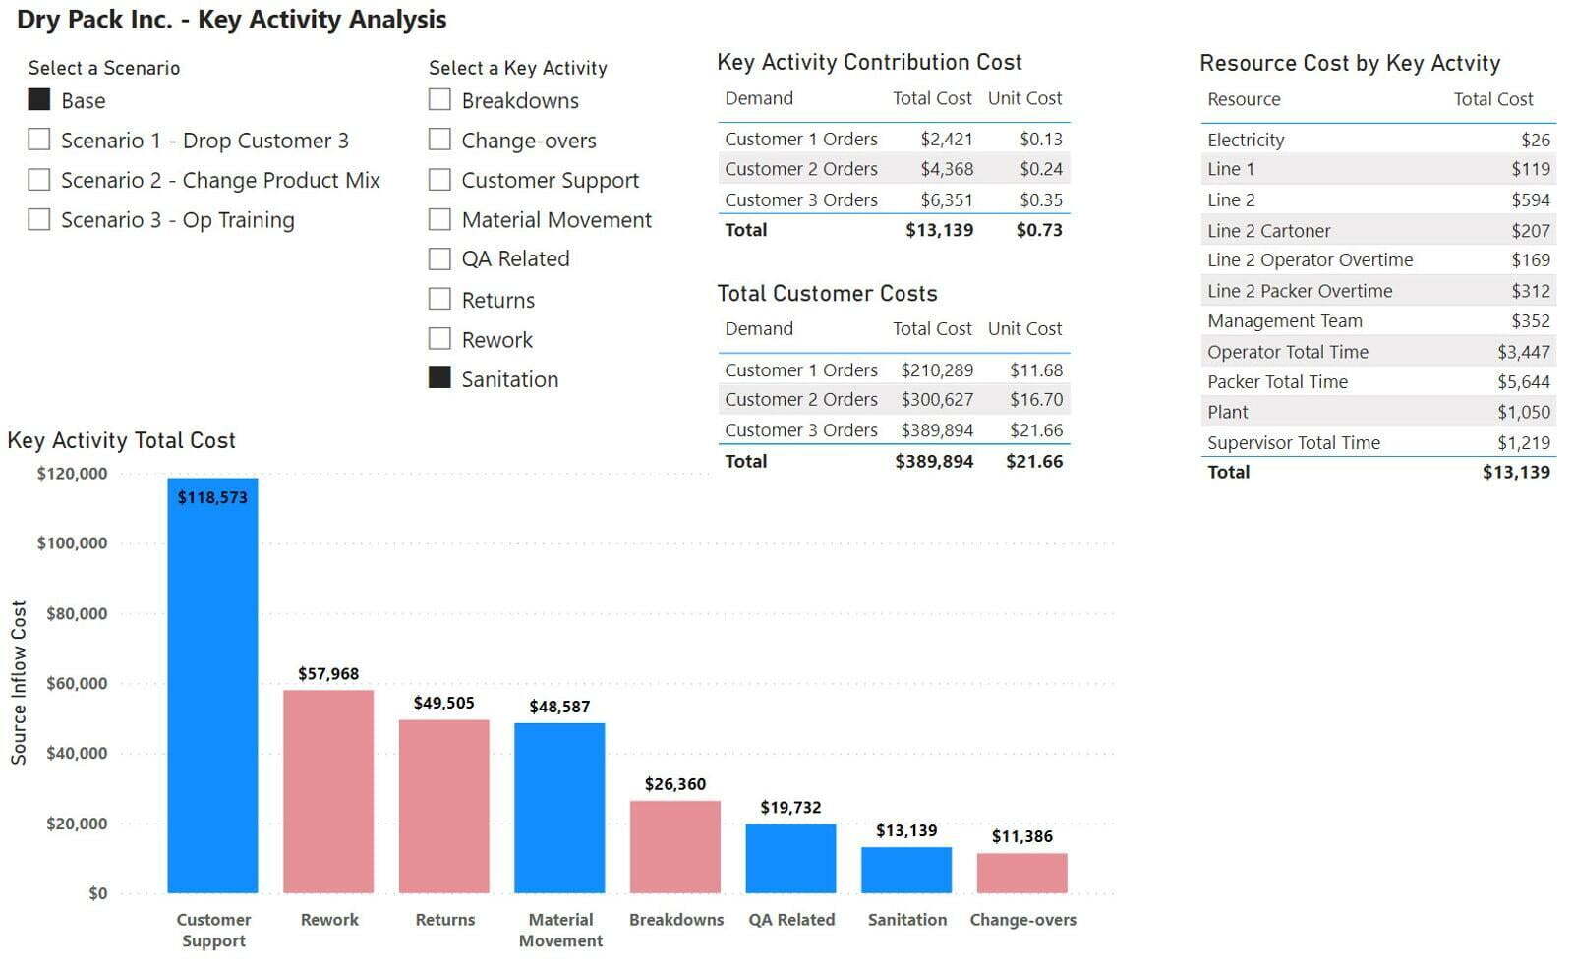This screenshot has height=966, width=1573.
Task: Enable the QA Related checkbox
Action: [x=439, y=258]
